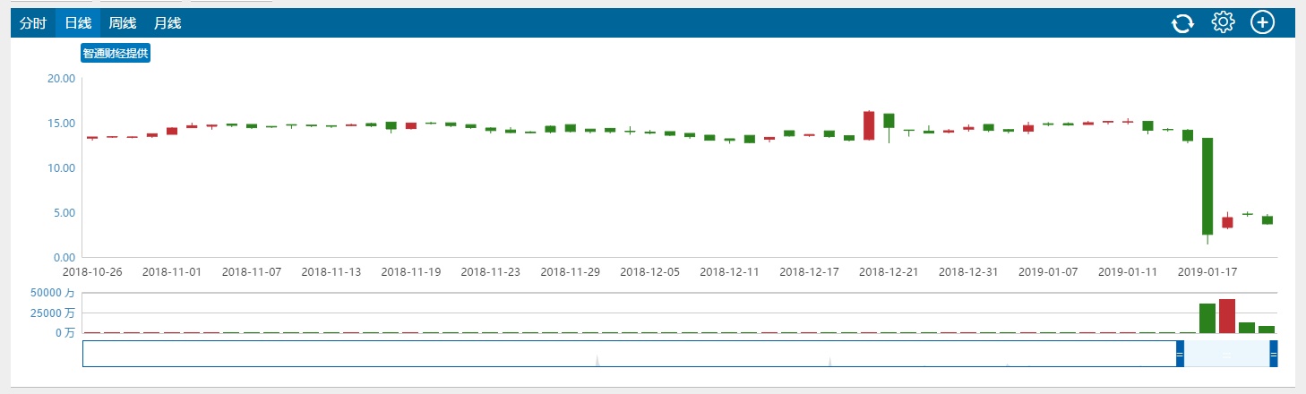This screenshot has width=1306, height=394.
Task: Click the tallest red volume bar
Action: point(1227,316)
